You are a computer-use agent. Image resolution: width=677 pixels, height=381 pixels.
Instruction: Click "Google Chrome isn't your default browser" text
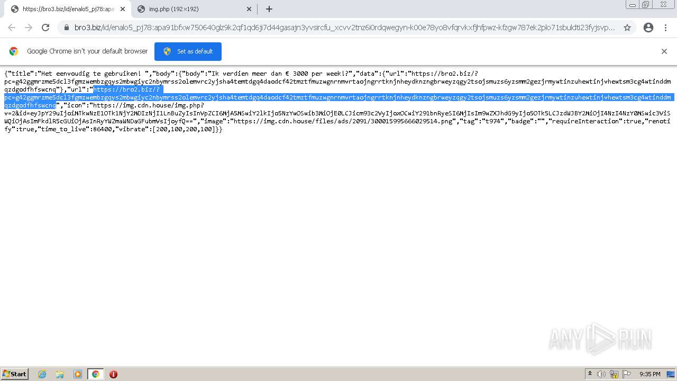87,51
